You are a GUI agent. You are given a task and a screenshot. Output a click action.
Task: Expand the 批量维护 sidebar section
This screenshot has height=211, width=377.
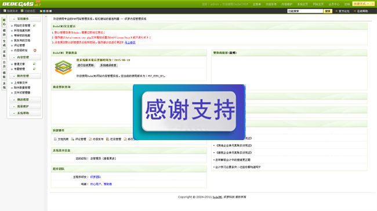point(25,106)
